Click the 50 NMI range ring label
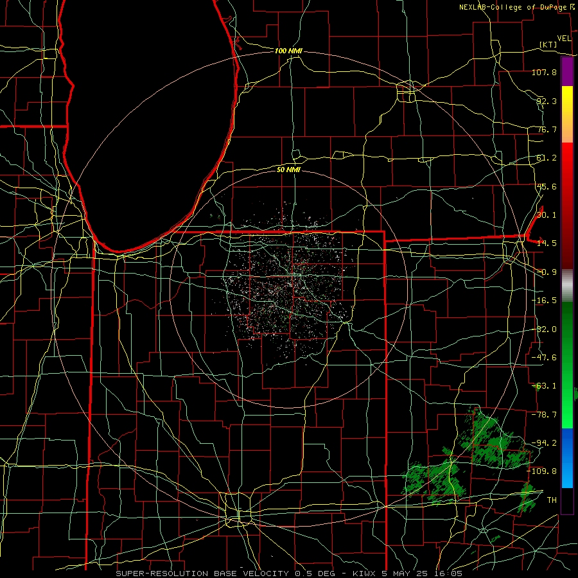 pyautogui.click(x=288, y=170)
